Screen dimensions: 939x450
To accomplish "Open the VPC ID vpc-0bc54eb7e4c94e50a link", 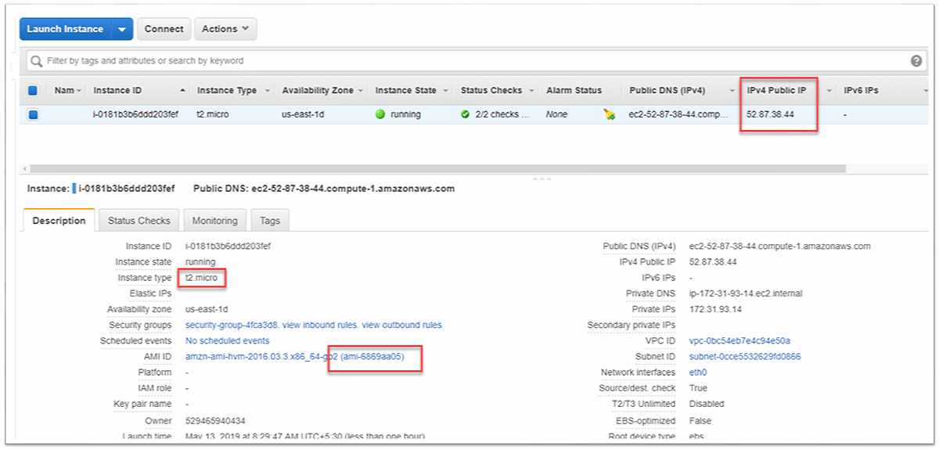I will pos(739,341).
